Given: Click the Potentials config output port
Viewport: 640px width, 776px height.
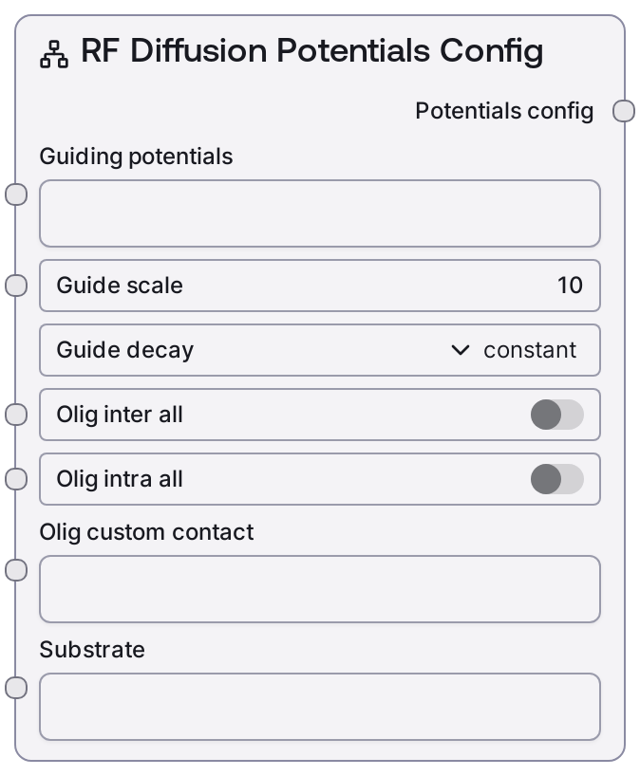Looking at the screenshot, I should click(x=624, y=112).
